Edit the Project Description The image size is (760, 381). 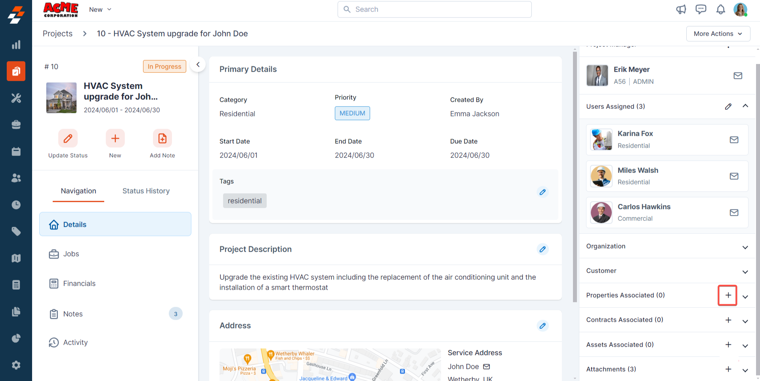[542, 249]
